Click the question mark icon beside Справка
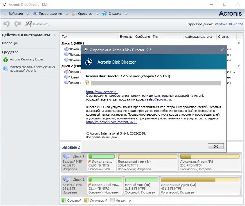 pyautogui.click(x=105, y=14)
